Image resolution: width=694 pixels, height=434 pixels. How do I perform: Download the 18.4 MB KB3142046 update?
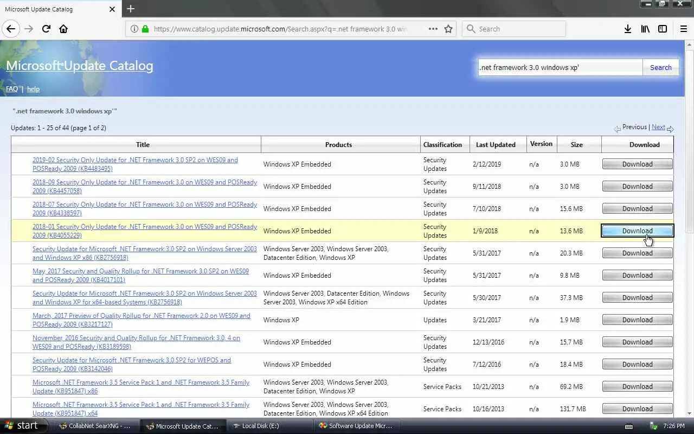pyautogui.click(x=637, y=365)
